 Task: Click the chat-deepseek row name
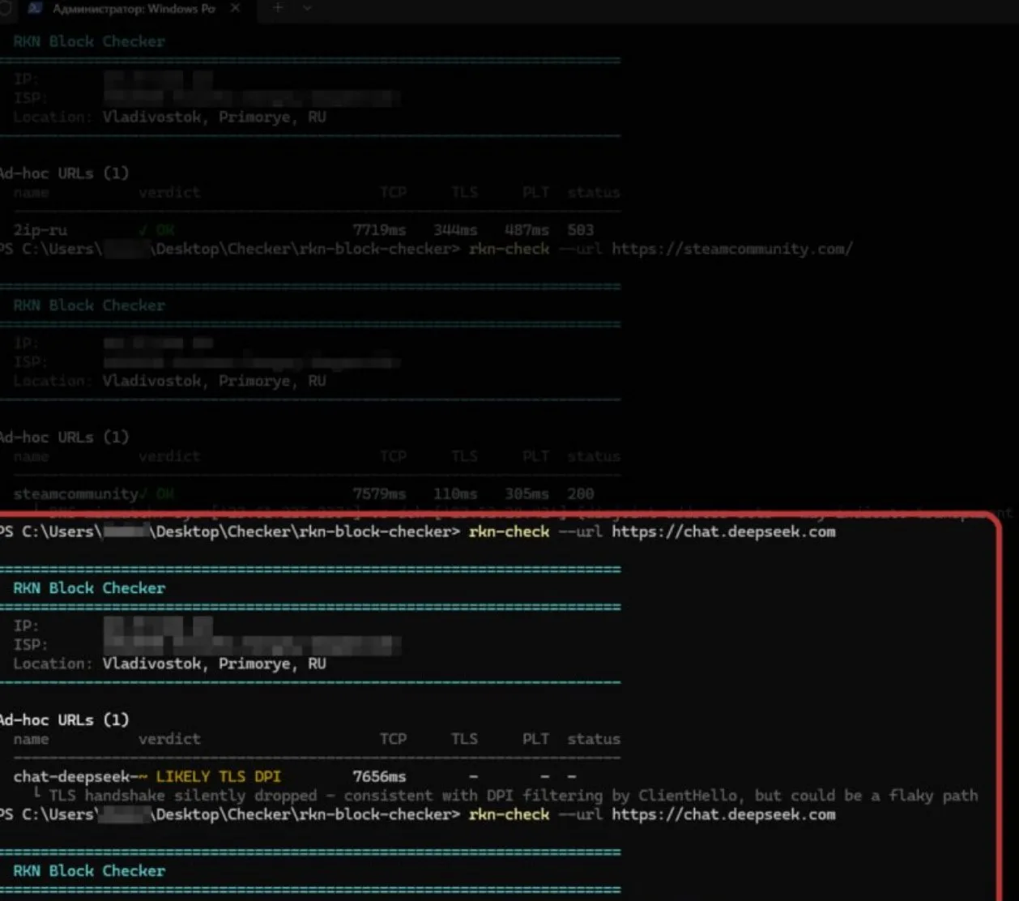point(75,776)
